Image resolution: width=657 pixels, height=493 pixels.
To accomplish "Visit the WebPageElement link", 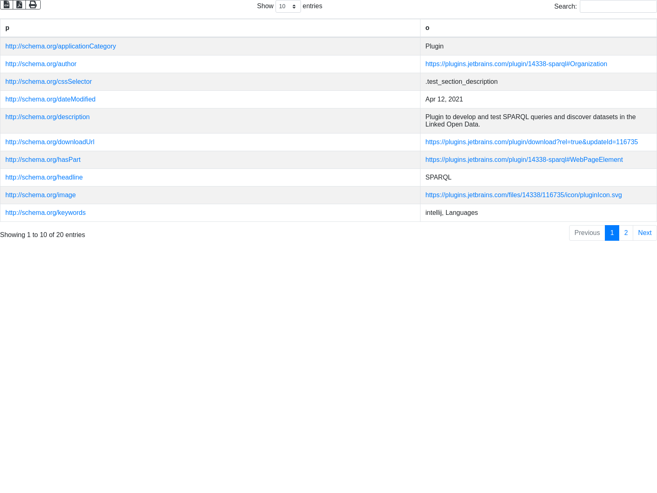I will pyautogui.click(x=524, y=160).
